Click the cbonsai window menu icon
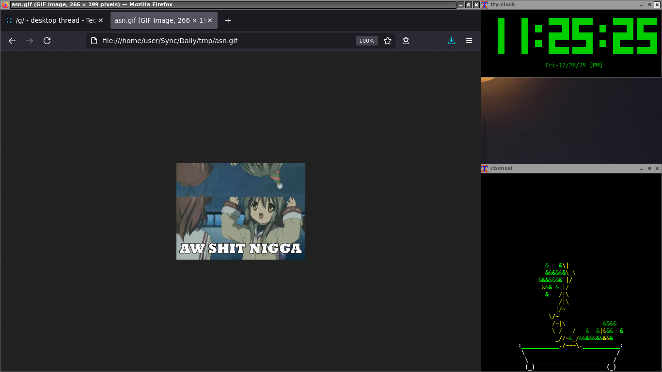The height and width of the screenshot is (372, 662). pos(485,169)
